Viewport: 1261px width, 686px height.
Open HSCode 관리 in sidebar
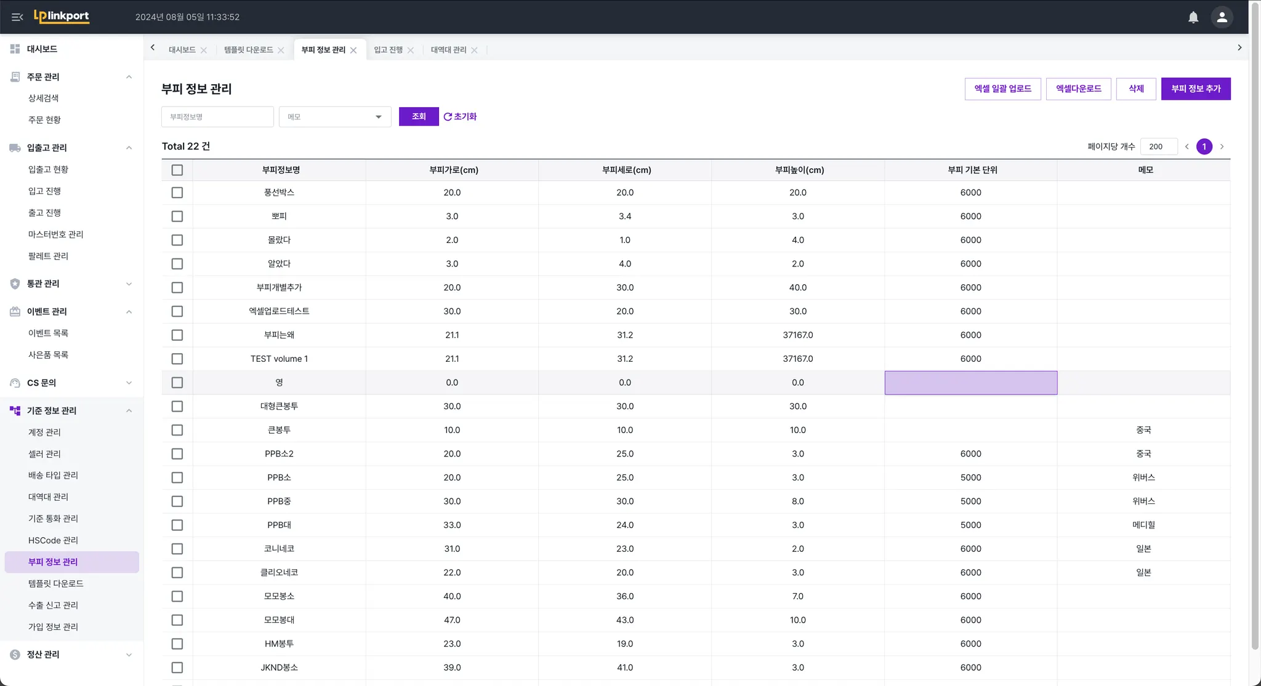click(53, 540)
